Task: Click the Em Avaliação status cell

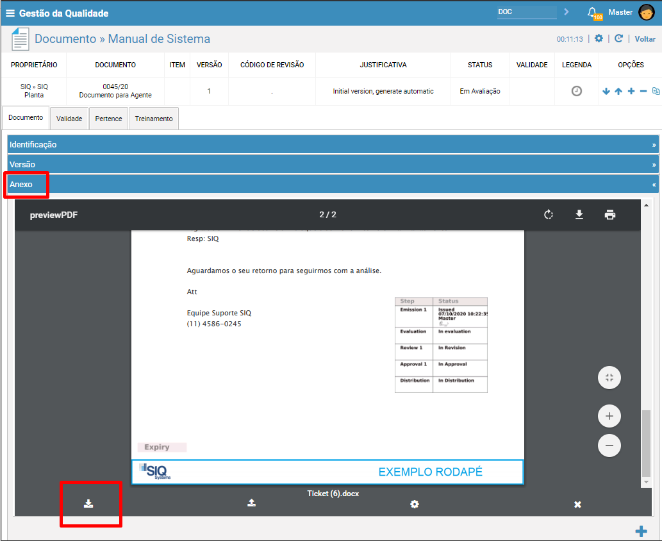Action: pyautogui.click(x=479, y=91)
